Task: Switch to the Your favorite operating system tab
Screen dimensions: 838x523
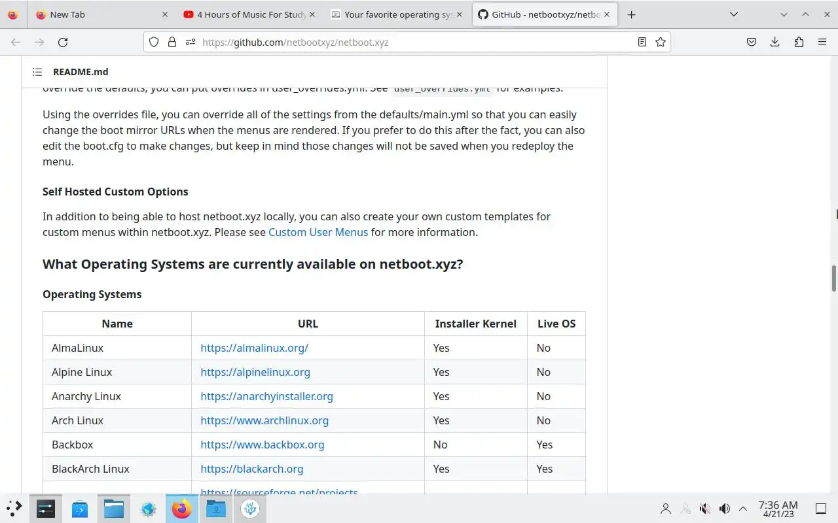Action: coord(397,14)
